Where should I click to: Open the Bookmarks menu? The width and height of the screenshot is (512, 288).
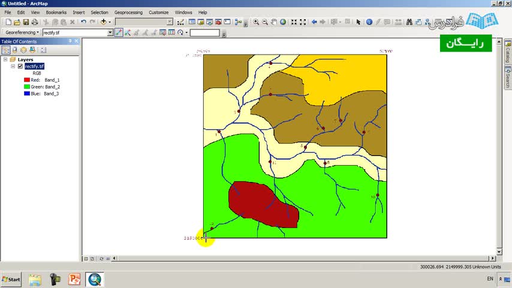(x=56, y=13)
